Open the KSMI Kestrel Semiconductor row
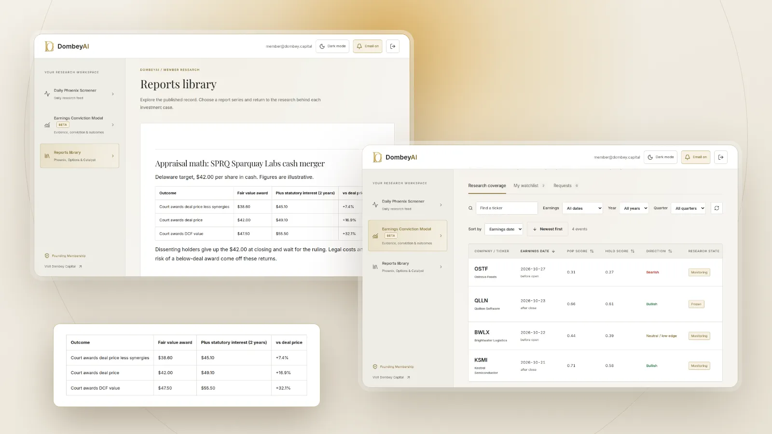 click(x=595, y=366)
